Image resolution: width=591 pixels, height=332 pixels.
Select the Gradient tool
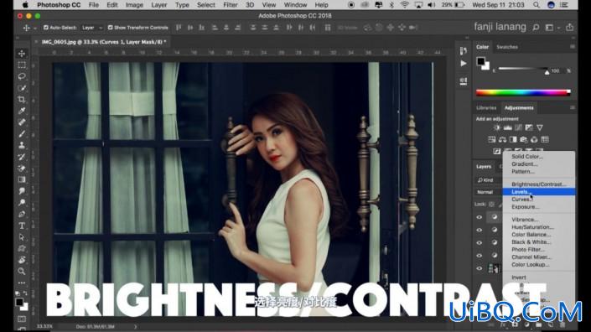[22, 179]
